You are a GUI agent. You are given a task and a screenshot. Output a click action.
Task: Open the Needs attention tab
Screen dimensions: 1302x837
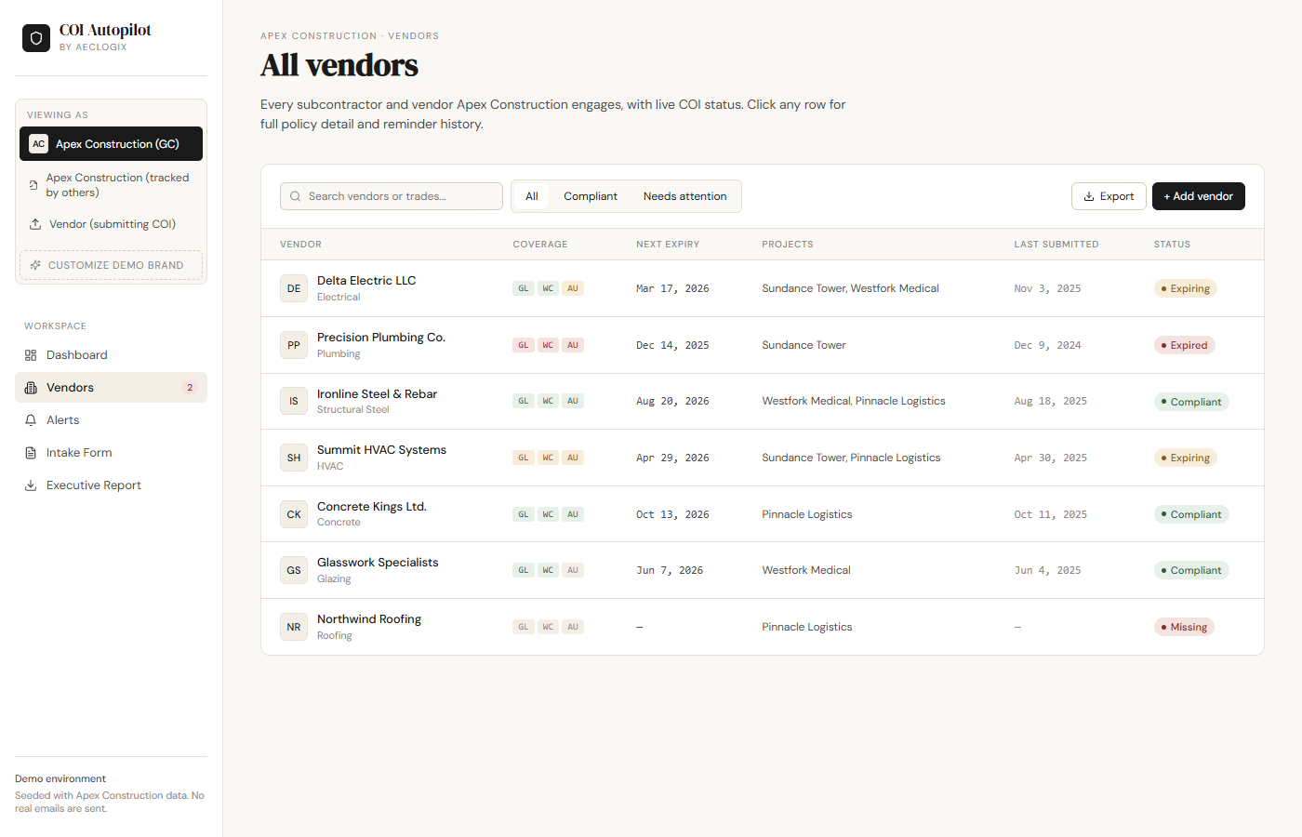click(x=684, y=196)
